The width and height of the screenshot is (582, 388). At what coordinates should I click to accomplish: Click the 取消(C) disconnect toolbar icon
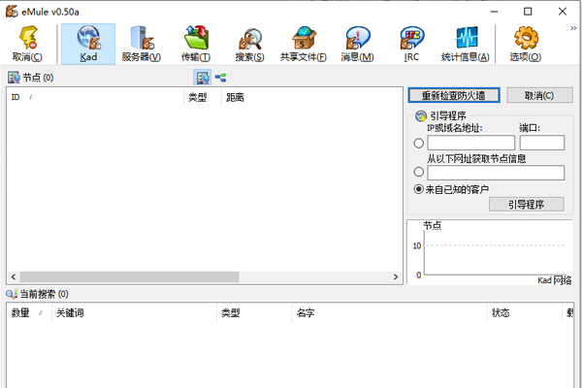27,44
